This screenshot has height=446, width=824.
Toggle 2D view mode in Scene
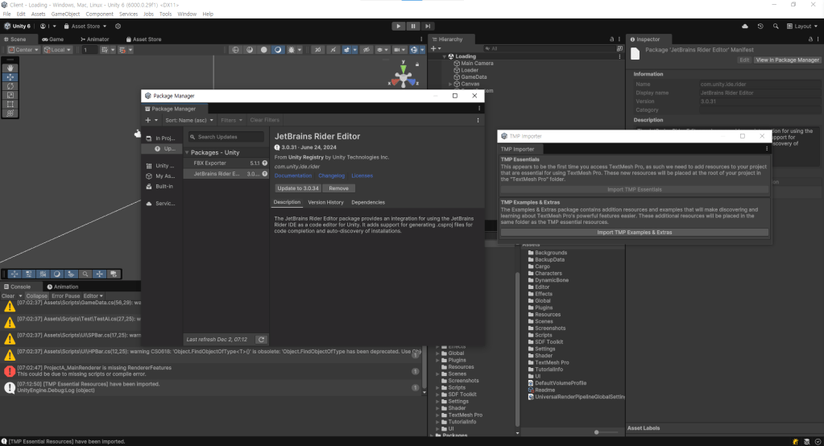pyautogui.click(x=318, y=50)
